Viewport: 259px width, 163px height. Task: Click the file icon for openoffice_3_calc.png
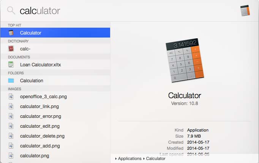tap(11, 96)
